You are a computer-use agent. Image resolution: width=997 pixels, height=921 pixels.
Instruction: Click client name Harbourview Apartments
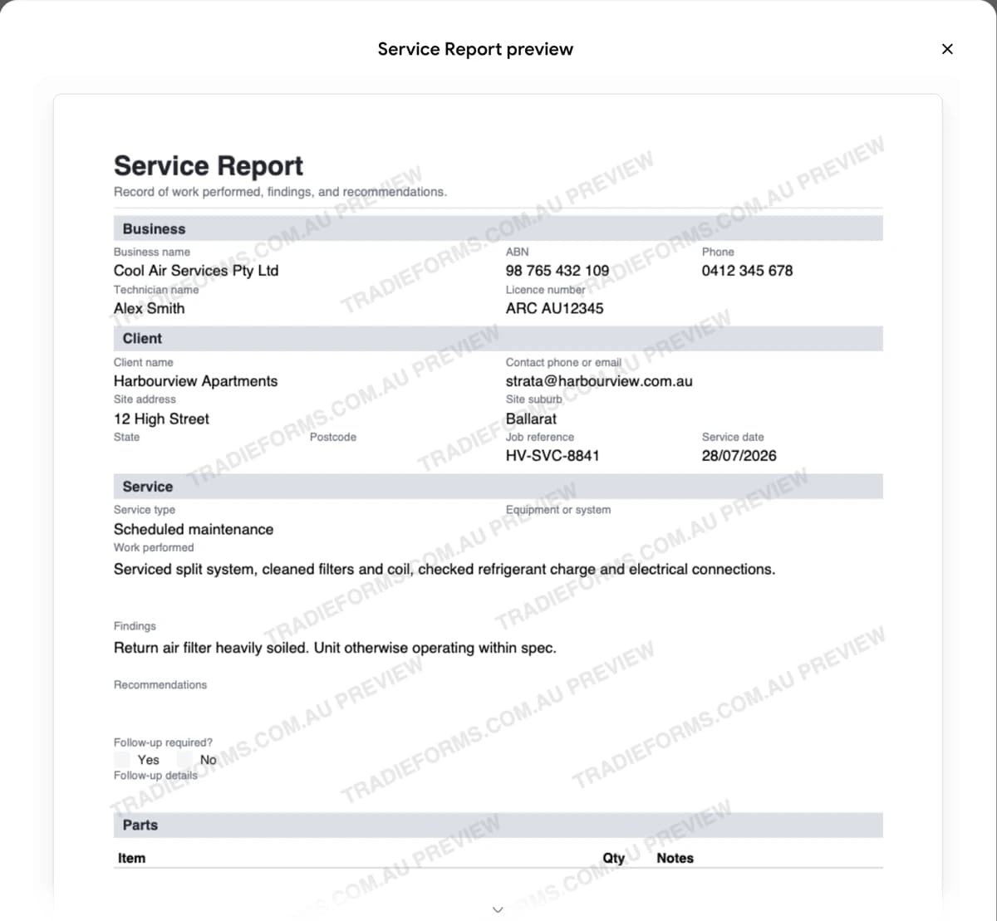pos(196,381)
